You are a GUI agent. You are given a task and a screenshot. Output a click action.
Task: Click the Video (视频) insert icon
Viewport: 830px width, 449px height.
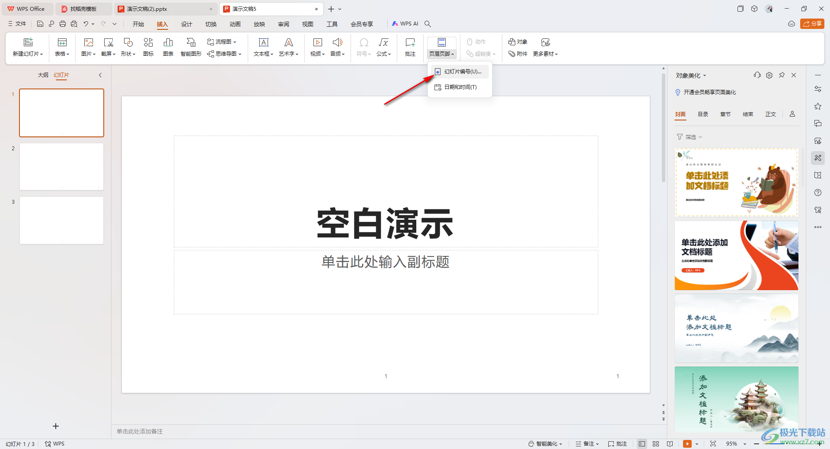click(x=318, y=42)
